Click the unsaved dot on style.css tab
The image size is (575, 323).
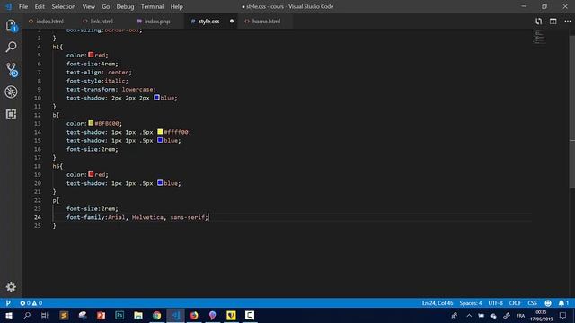pos(232,22)
